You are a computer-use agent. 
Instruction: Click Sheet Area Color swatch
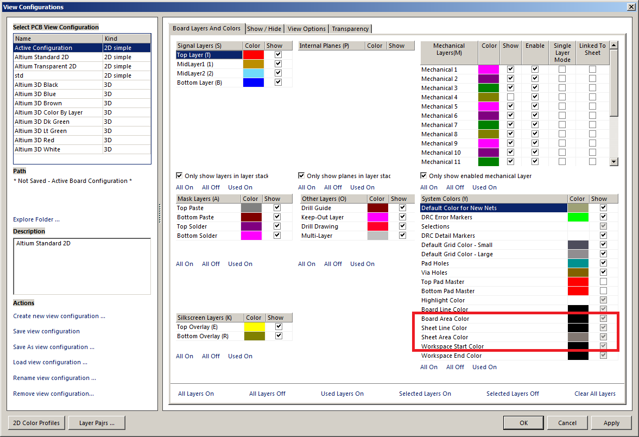(578, 337)
